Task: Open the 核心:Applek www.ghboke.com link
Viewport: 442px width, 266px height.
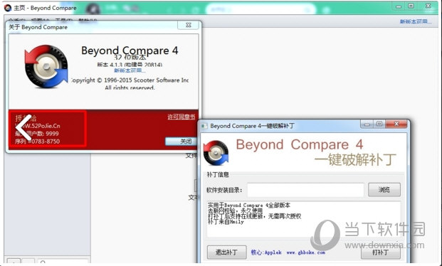Action: click(x=288, y=252)
